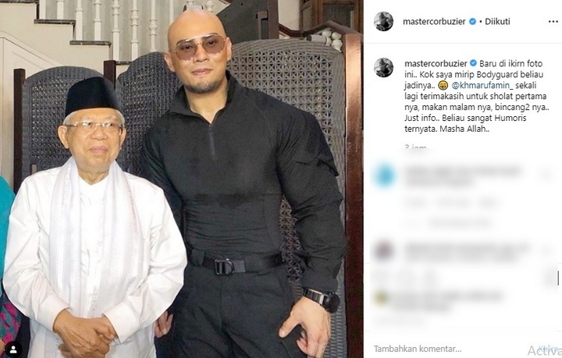Image resolution: width=562 pixels, height=358 pixels.
Task: Open mastercorbuzier profile from header username
Action: [434, 22]
